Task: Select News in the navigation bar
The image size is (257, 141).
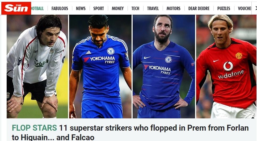Action: tap(81, 9)
